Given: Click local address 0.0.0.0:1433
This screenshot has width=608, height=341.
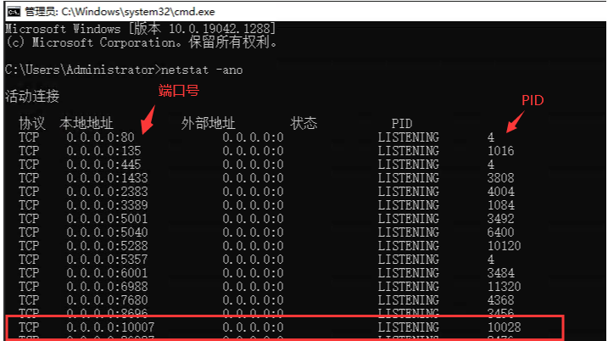Looking at the screenshot, I should pos(107,178).
